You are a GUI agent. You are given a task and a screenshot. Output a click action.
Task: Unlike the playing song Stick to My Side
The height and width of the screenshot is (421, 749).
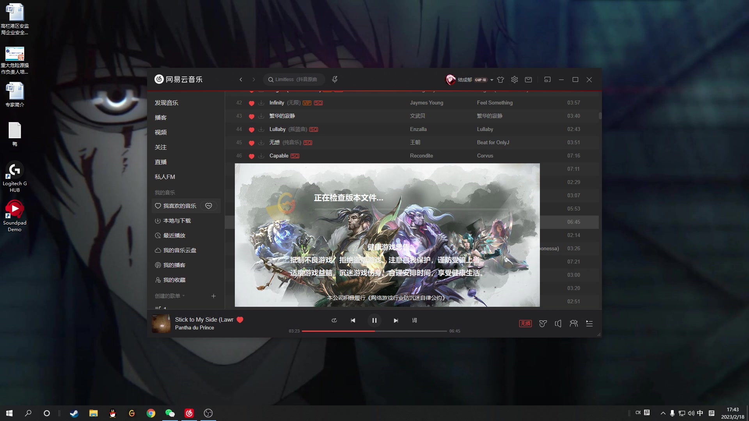tap(240, 320)
